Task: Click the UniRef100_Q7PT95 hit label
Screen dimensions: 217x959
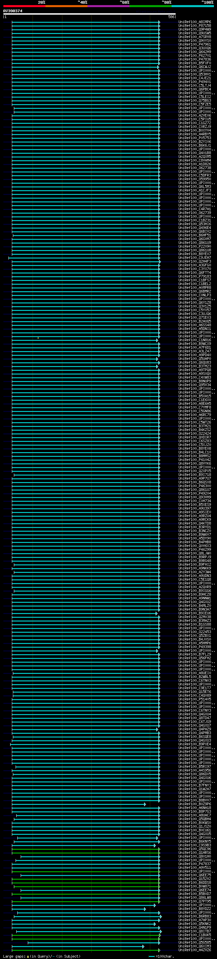Action: 195,901
